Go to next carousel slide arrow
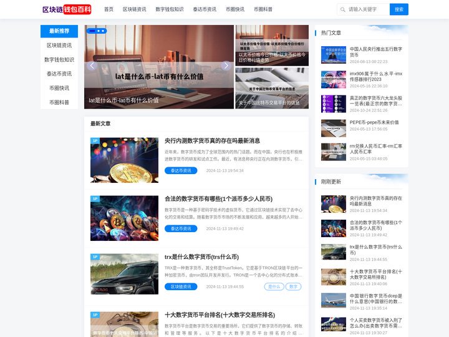This screenshot has height=337, width=449. (x=226, y=66)
